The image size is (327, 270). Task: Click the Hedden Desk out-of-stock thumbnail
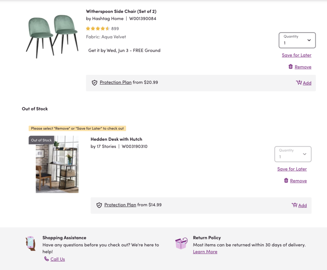[57, 164]
